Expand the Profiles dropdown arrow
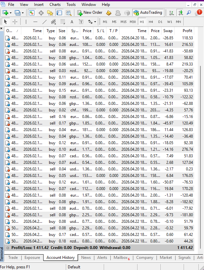Viewport: 204px width, 270px height. [x=23, y=13]
